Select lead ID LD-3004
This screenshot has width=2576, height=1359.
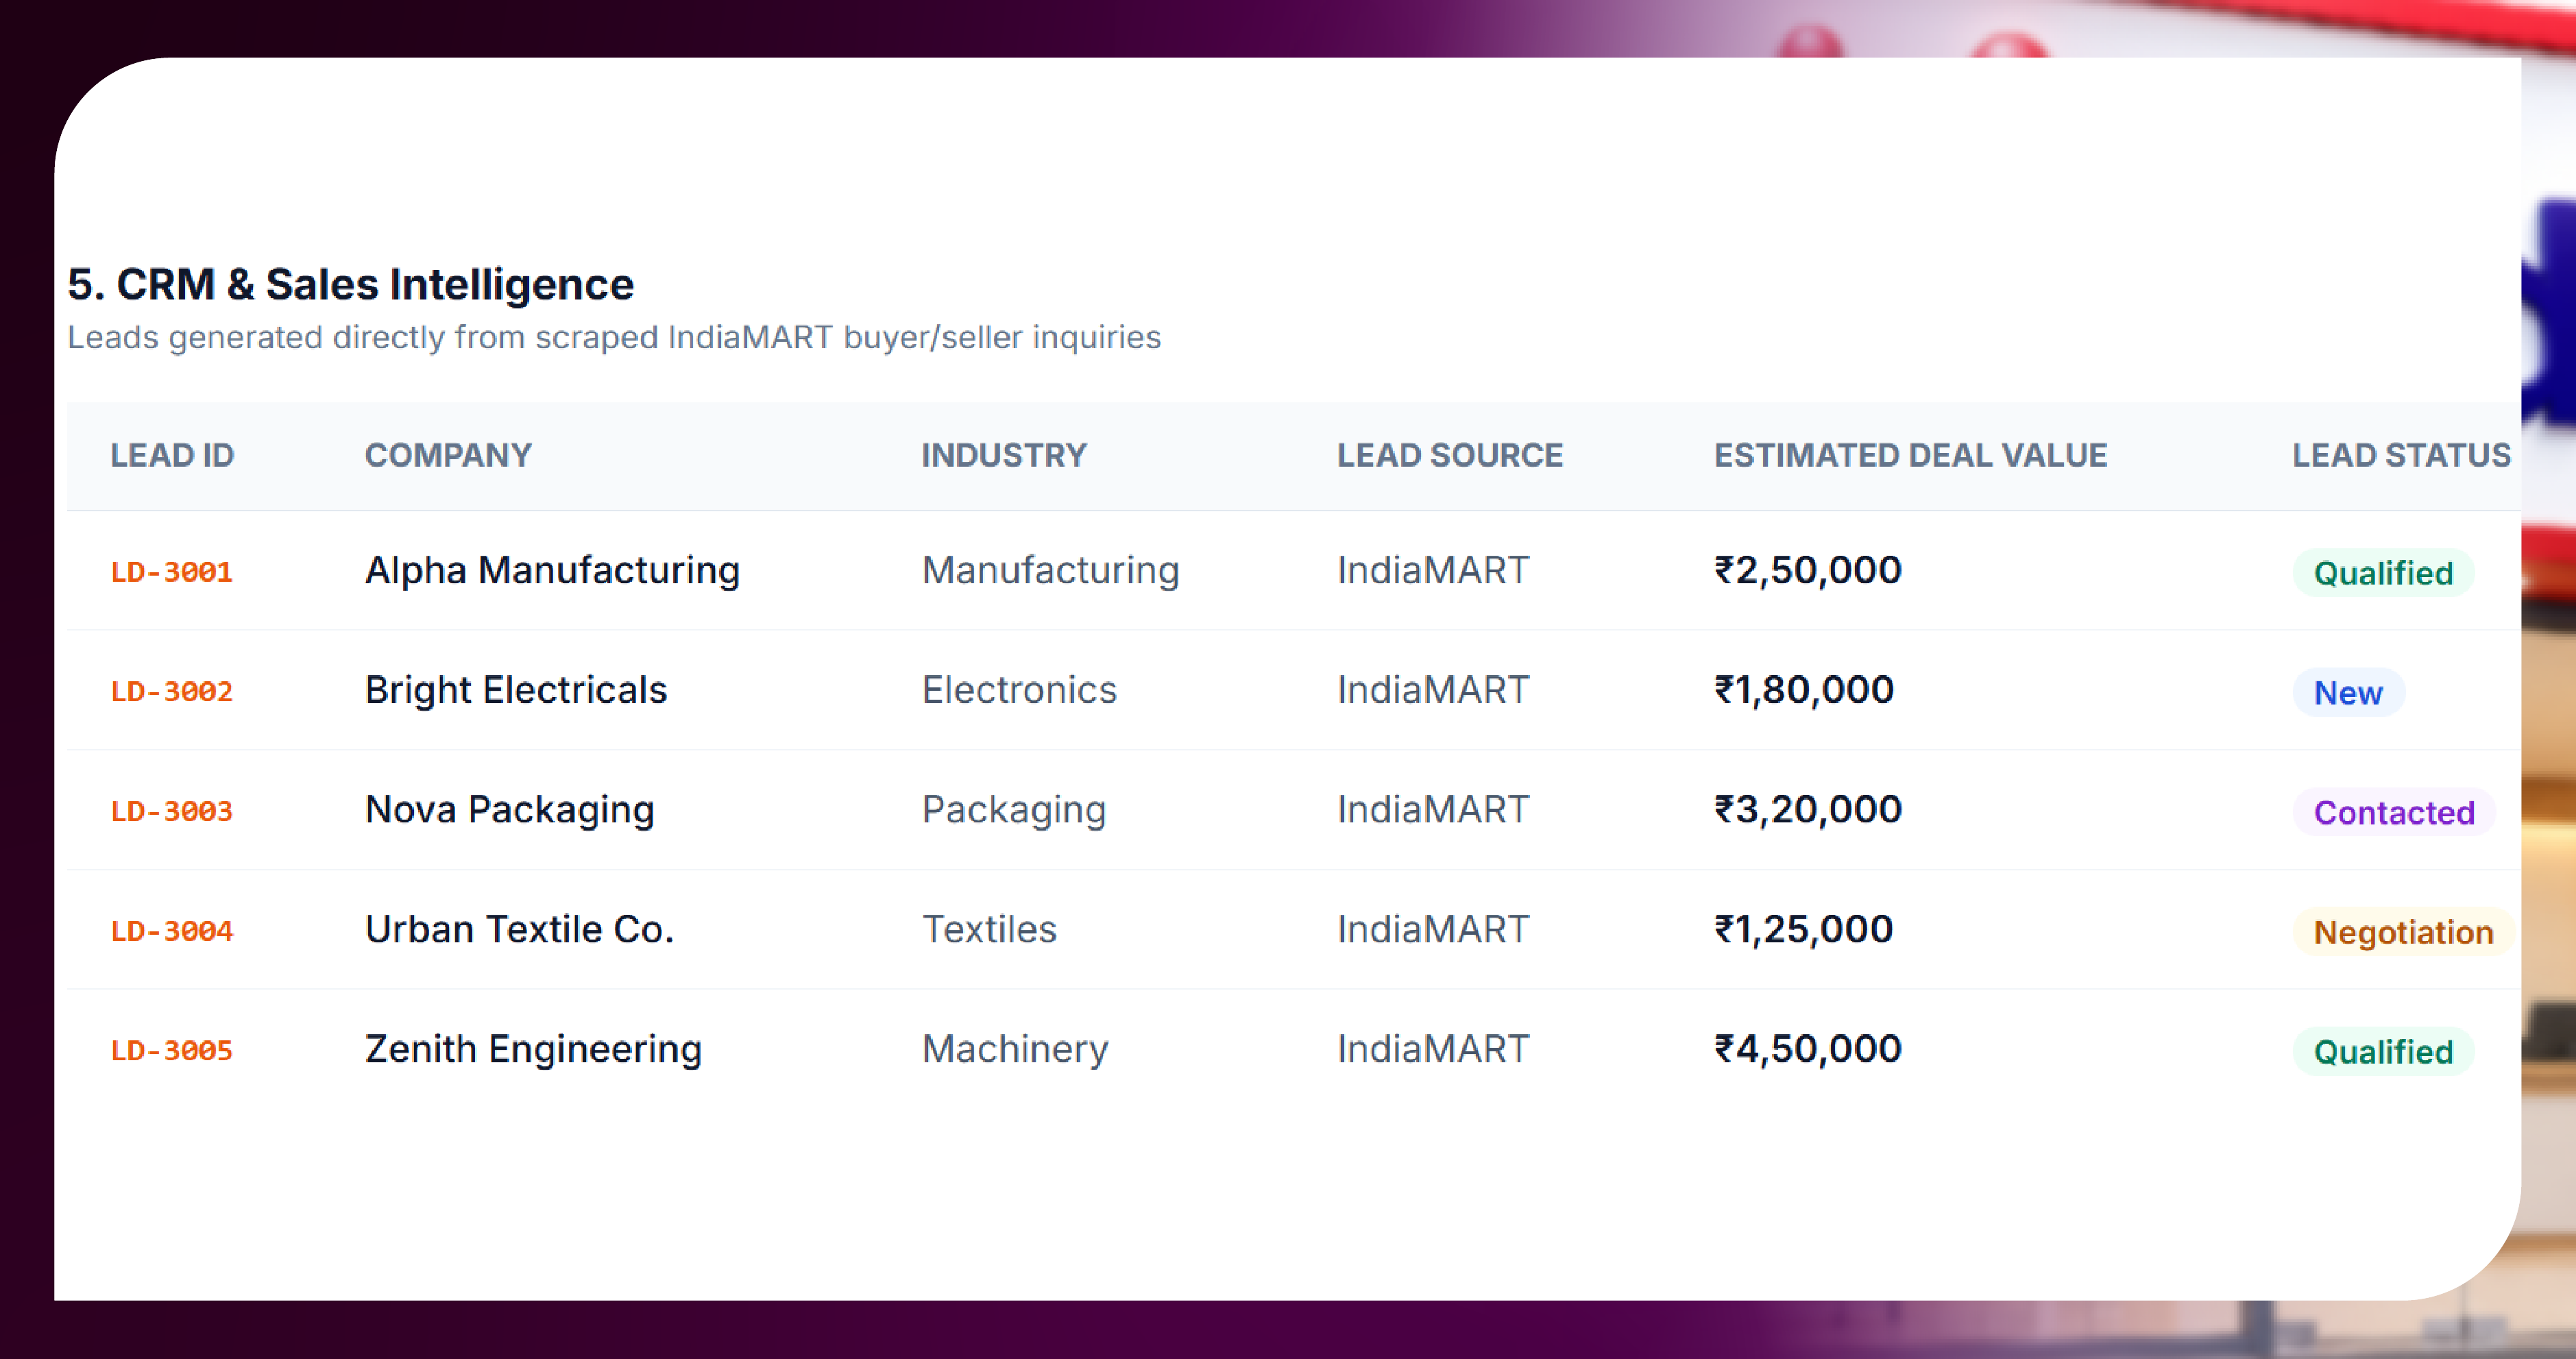click(172, 931)
